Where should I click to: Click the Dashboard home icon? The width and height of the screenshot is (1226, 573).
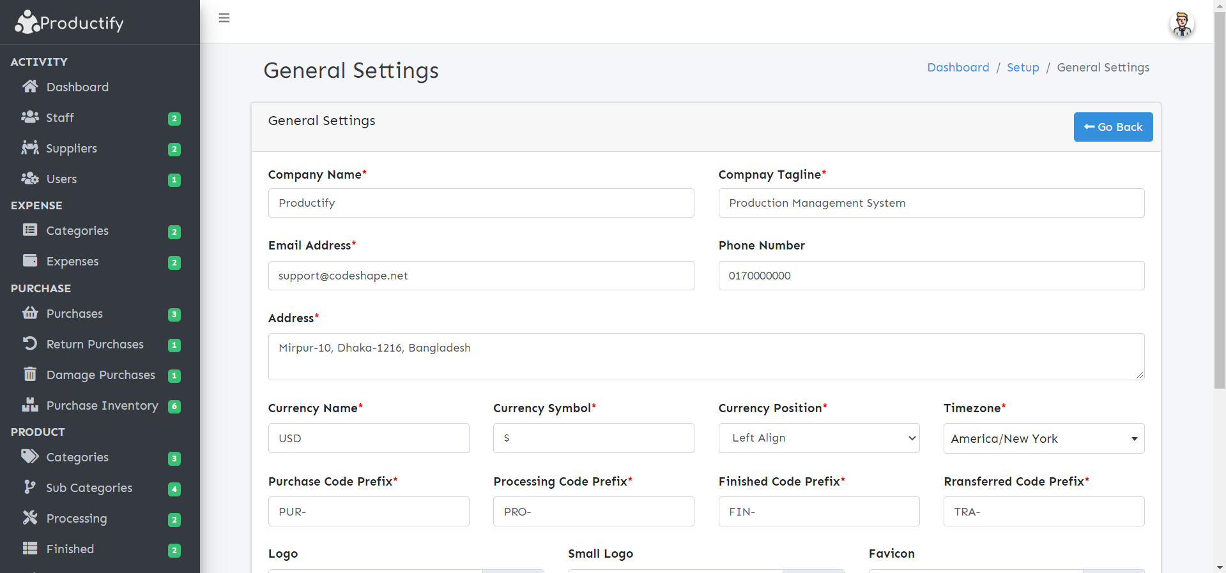30,87
